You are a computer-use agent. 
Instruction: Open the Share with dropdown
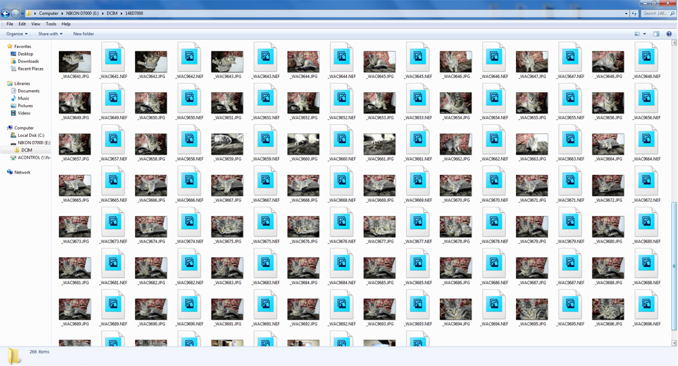click(x=50, y=34)
